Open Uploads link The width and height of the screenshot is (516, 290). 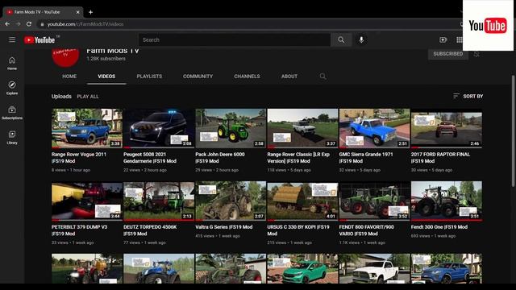click(x=61, y=97)
